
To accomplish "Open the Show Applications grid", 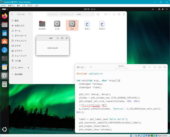I will click(x=5, y=130).
